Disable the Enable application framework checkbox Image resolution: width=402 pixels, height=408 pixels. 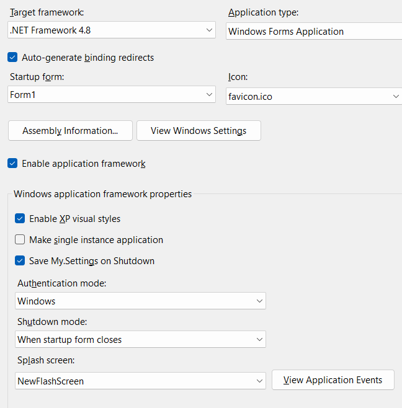(x=12, y=164)
